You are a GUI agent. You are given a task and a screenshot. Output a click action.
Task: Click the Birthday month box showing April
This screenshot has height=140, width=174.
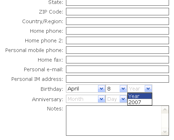[x=86, y=89]
